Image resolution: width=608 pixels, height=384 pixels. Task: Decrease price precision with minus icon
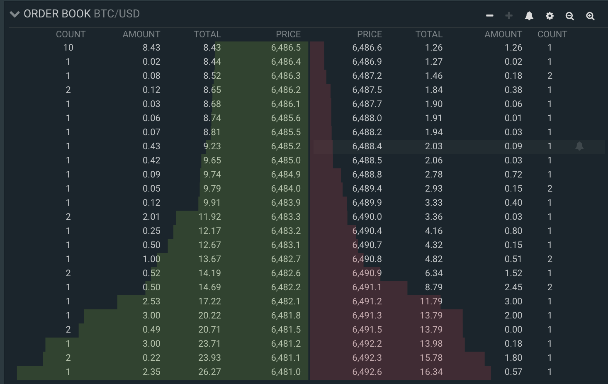click(490, 16)
